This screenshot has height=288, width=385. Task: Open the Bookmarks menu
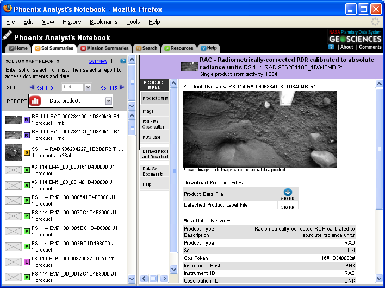(x=103, y=22)
